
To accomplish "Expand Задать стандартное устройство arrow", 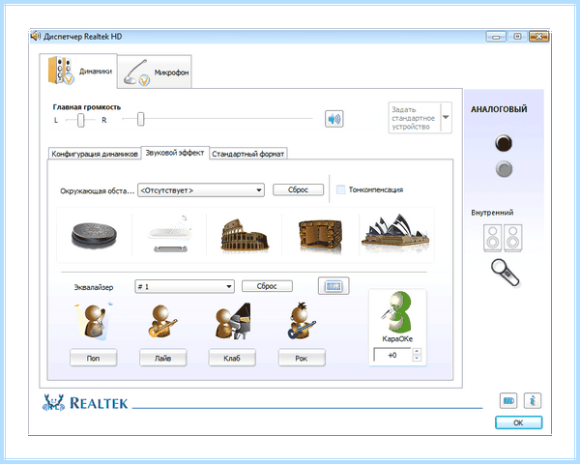I will click(x=446, y=117).
